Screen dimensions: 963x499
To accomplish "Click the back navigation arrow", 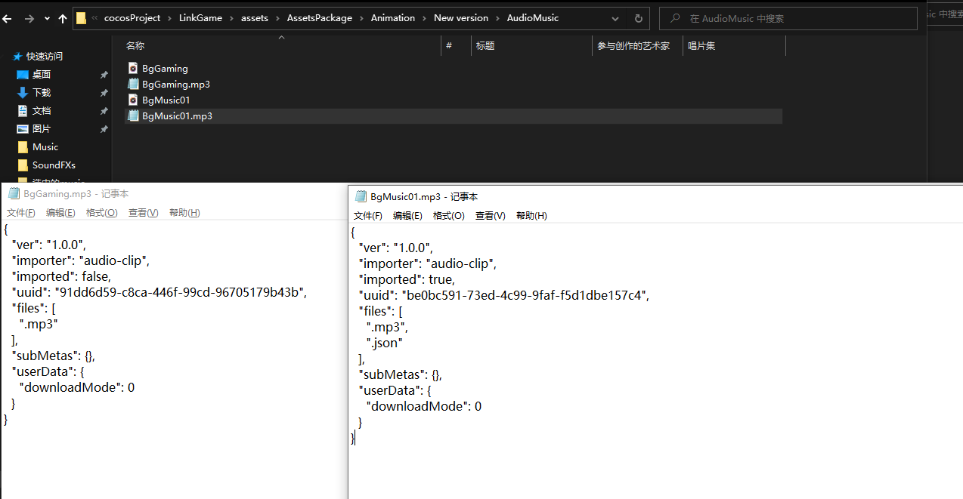I will (8, 18).
